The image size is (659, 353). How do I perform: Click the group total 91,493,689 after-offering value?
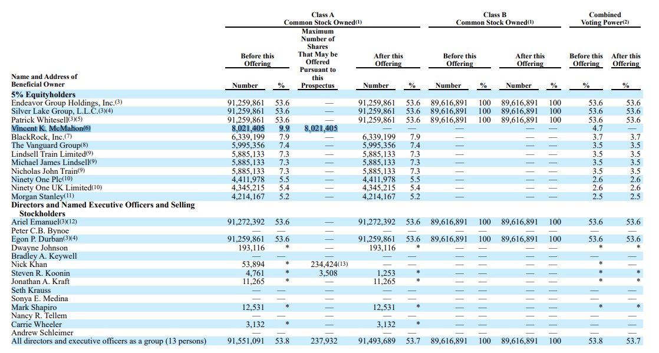[377, 341]
